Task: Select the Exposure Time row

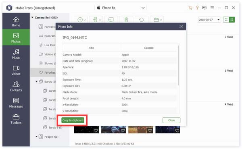Action: pyautogui.click(x=119, y=80)
